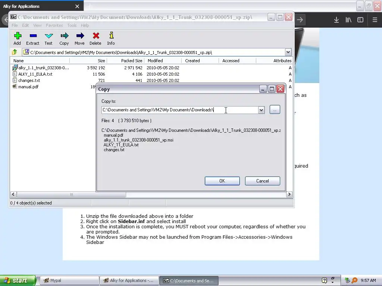The image size is (382, 286).
Task: Close the Alky for Applications browser tab
Action: (77, 6)
